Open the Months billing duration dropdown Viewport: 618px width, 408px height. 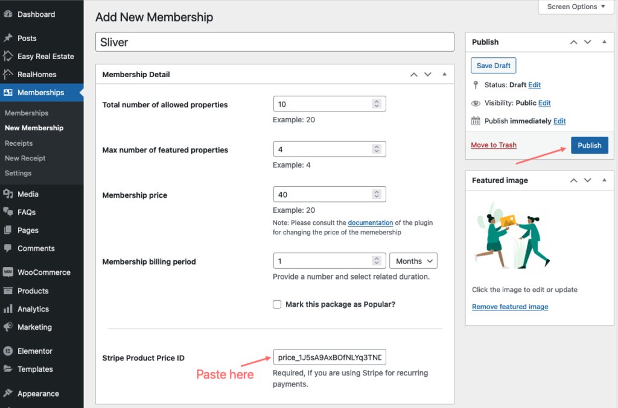coord(413,261)
